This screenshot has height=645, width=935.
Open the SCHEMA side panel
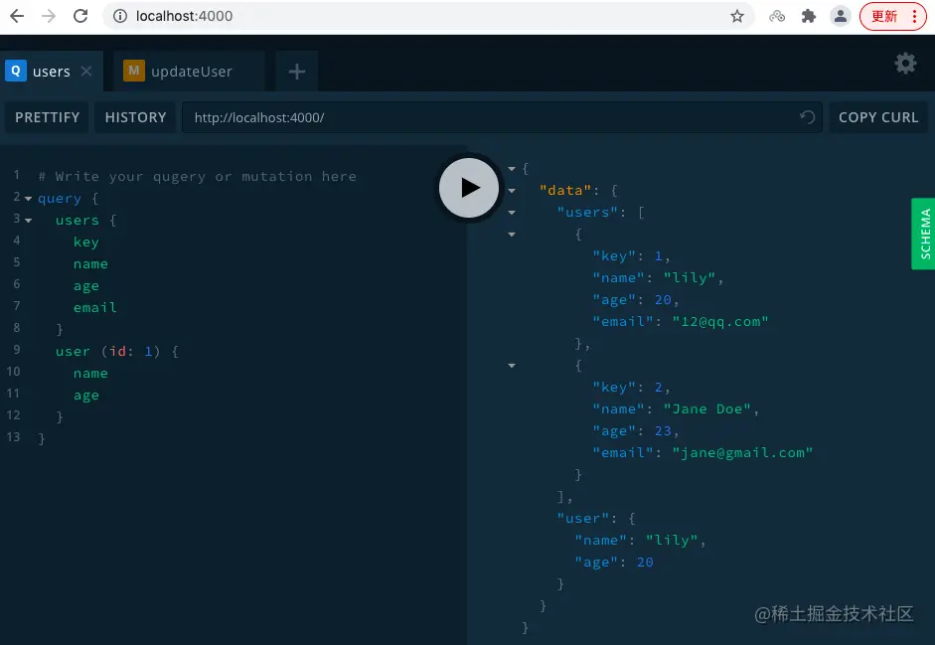click(924, 234)
